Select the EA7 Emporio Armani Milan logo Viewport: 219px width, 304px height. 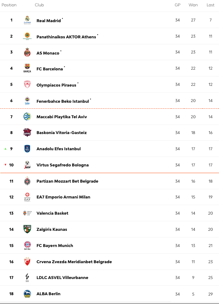coord(28,197)
